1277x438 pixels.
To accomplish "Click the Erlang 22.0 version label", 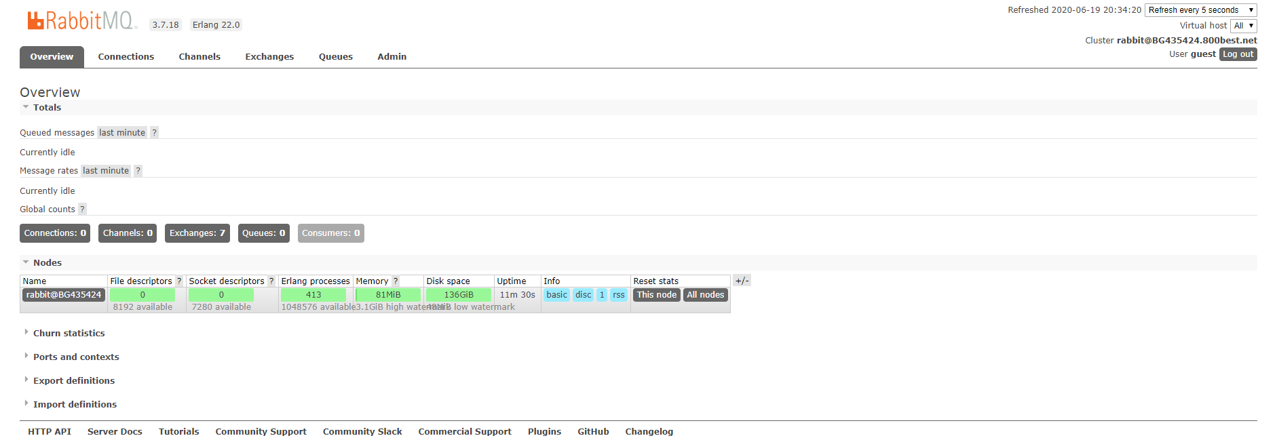I will pyautogui.click(x=216, y=25).
